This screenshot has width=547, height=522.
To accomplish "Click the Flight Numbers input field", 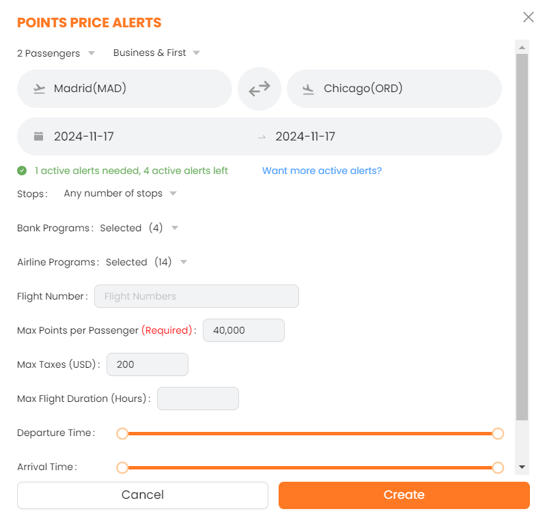I will tap(197, 296).
